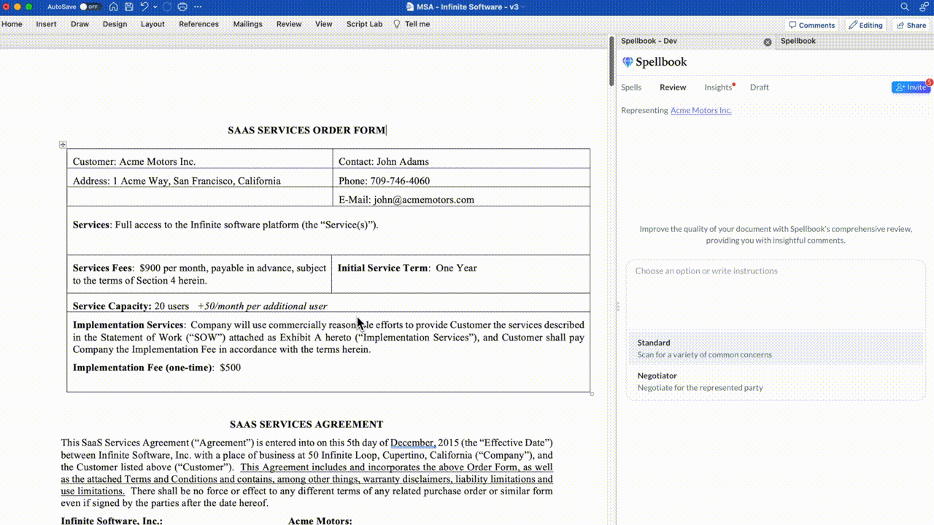The image size is (934, 525).
Task: Click the 'SAAS SERVICES ORDER FORM' heading
Action: 306,130
